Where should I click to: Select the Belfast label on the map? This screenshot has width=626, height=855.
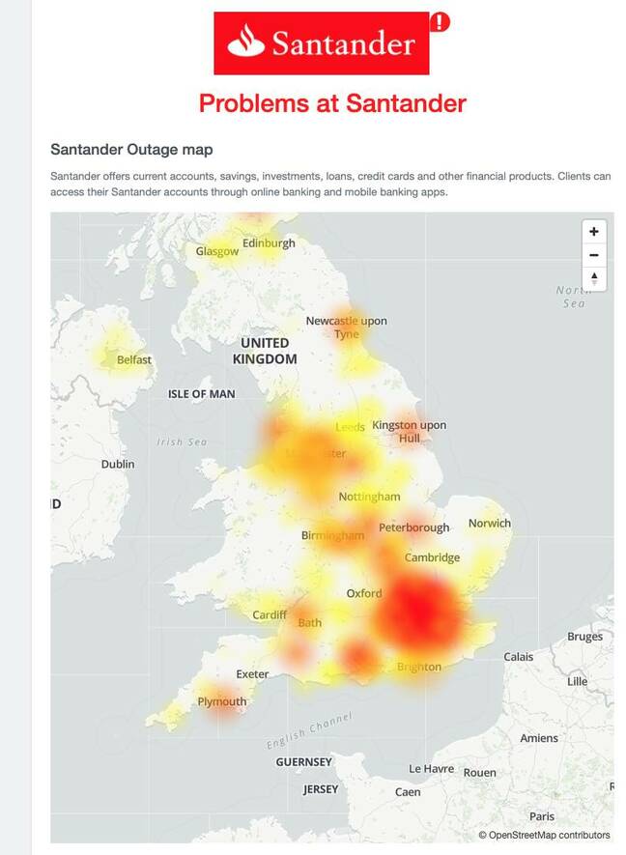click(x=133, y=360)
